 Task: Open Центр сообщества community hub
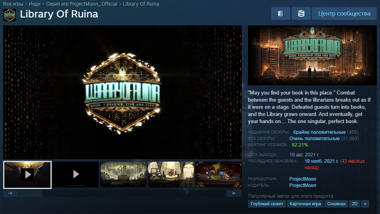344,13
